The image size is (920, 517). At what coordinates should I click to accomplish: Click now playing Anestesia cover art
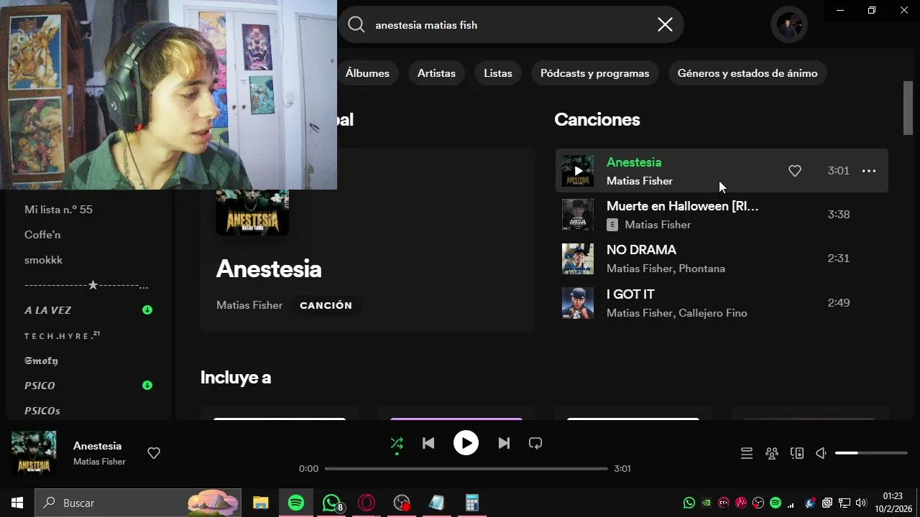click(x=34, y=453)
